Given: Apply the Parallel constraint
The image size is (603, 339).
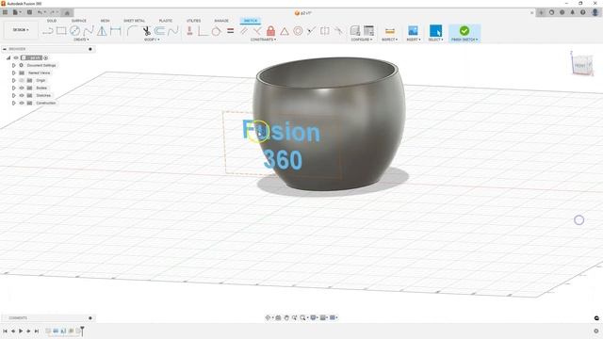Looking at the screenshot, I should click(244, 31).
